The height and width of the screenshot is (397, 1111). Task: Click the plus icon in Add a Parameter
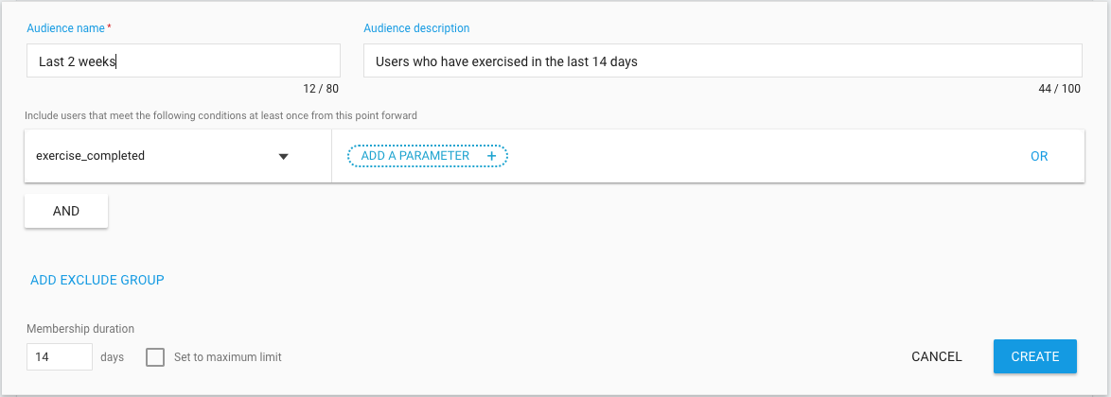(x=492, y=156)
